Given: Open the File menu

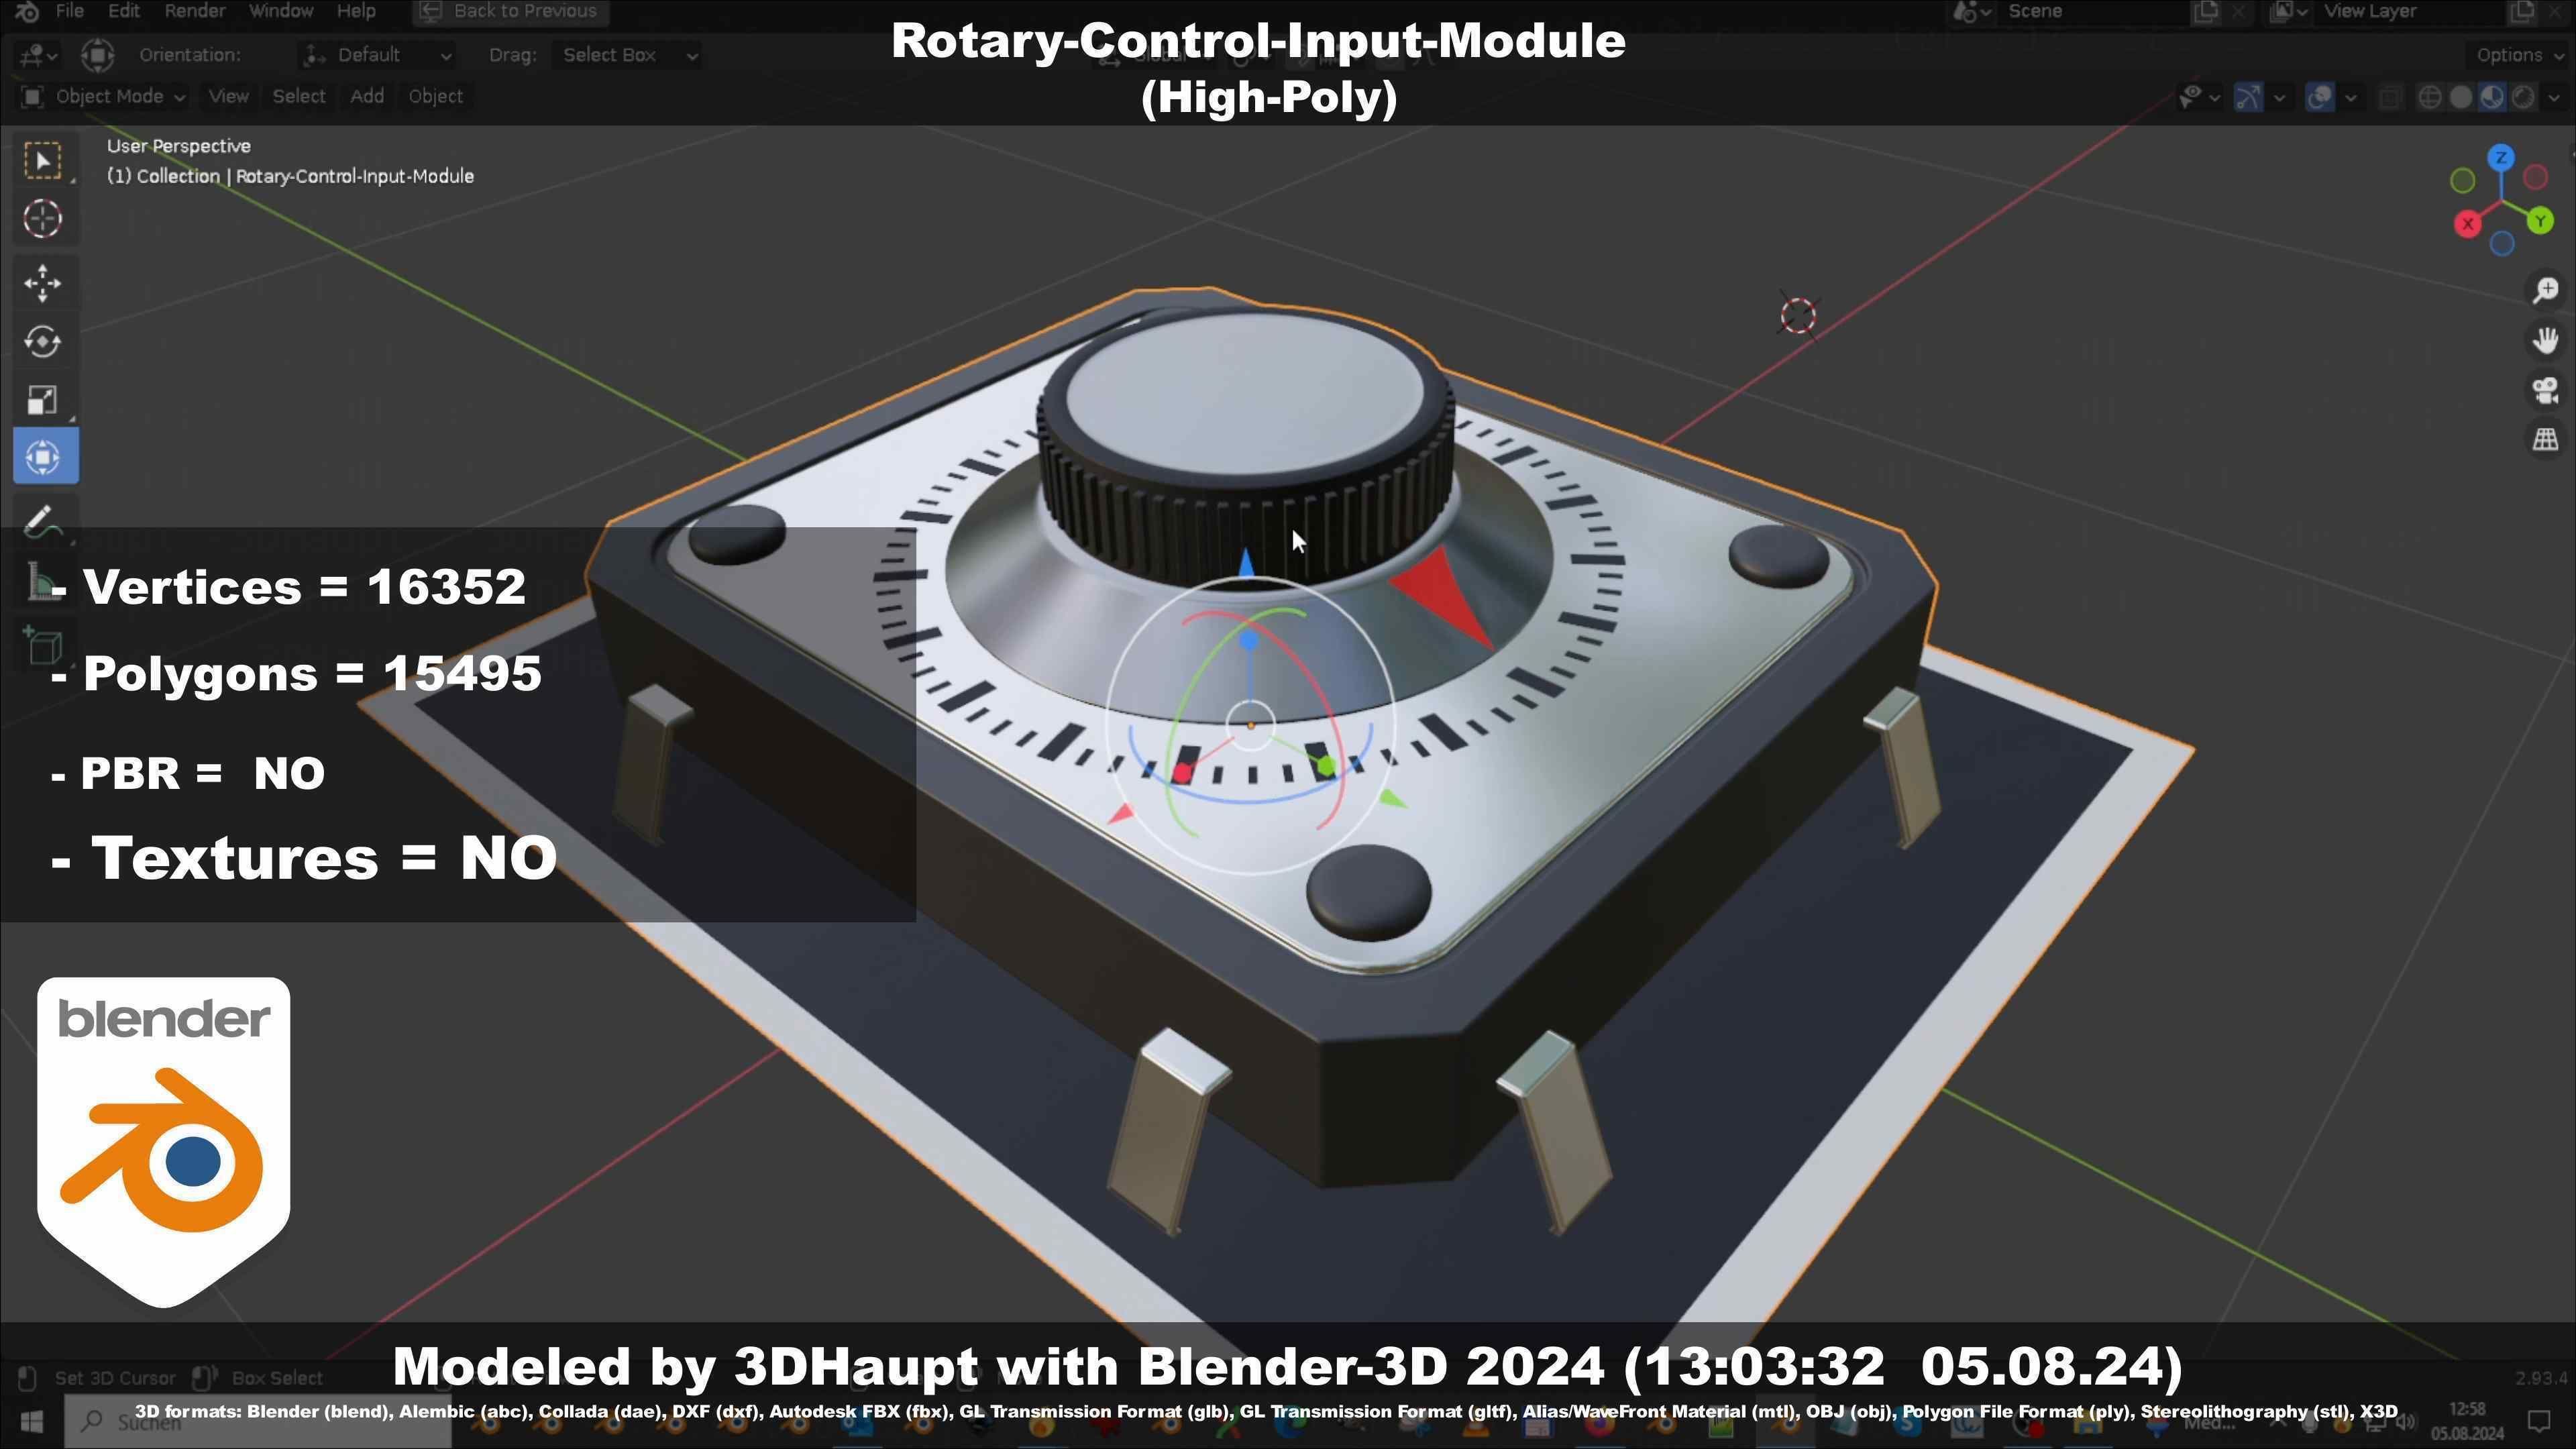Looking at the screenshot, I should click(69, 11).
